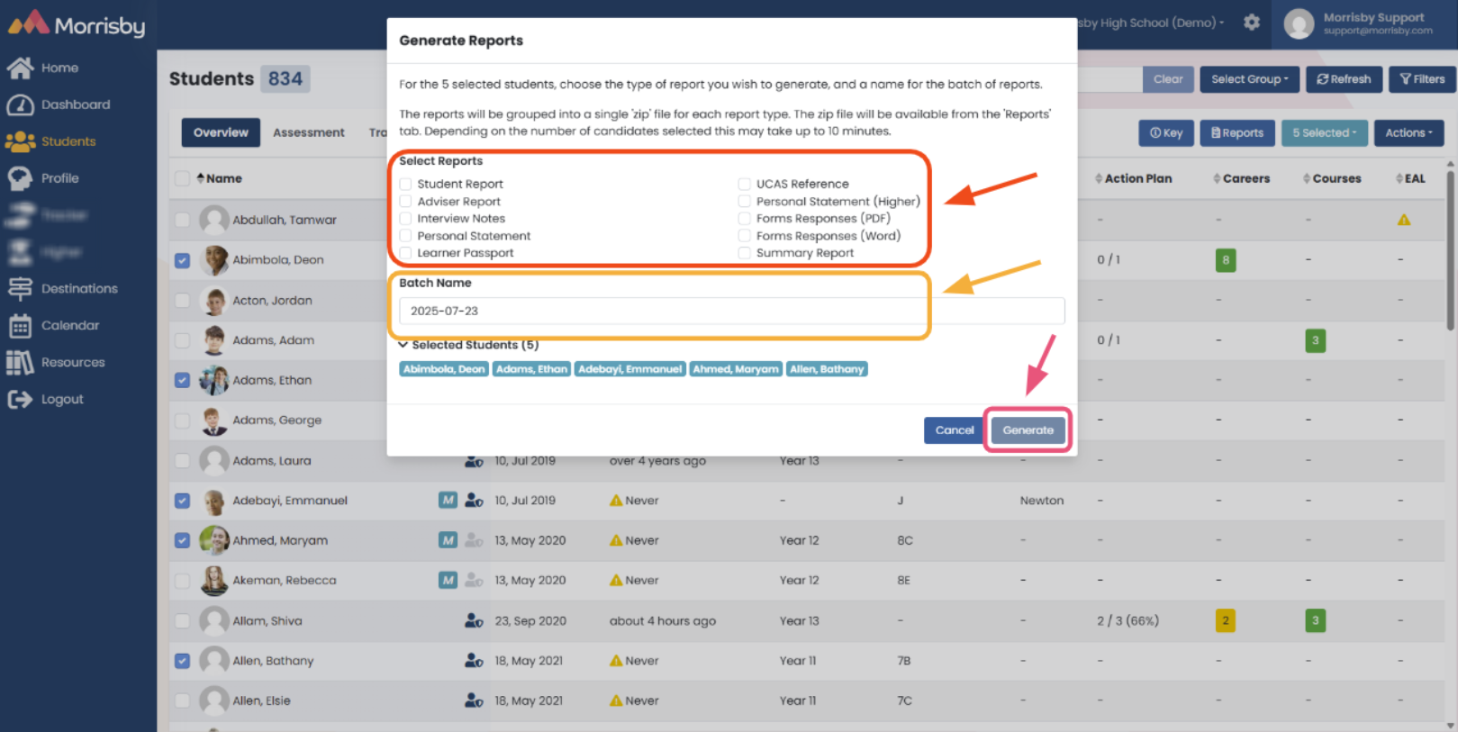This screenshot has height=732, width=1458.
Task: Uncheck Abimbola, Deon row checkbox
Action: click(182, 260)
